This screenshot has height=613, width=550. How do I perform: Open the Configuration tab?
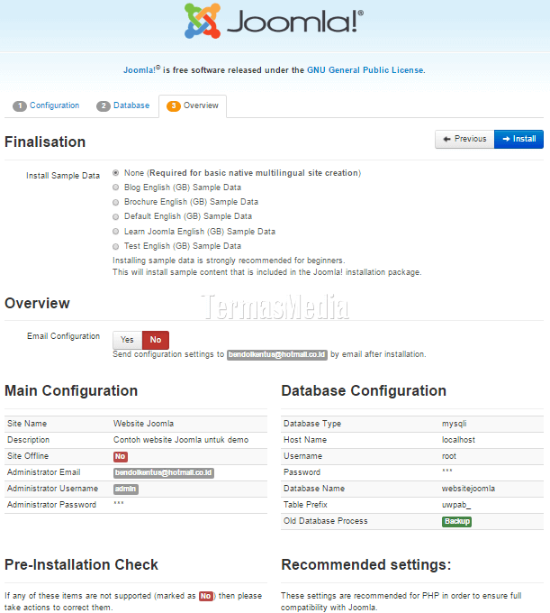click(x=54, y=105)
